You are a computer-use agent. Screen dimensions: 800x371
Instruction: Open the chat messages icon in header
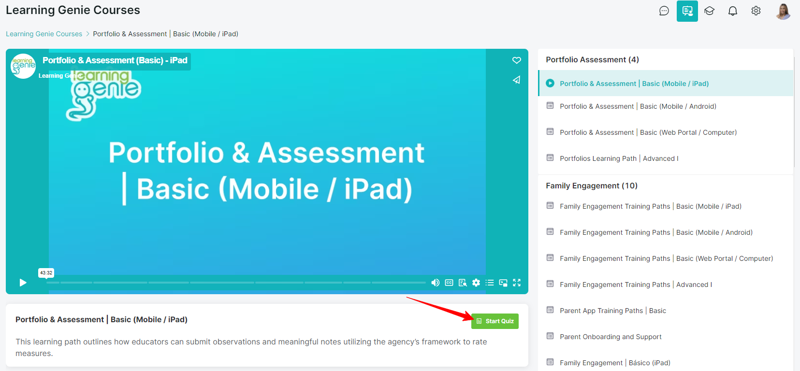coord(664,11)
